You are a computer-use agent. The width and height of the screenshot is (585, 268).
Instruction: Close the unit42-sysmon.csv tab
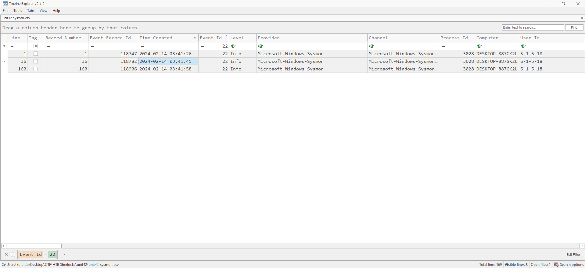tap(582, 18)
